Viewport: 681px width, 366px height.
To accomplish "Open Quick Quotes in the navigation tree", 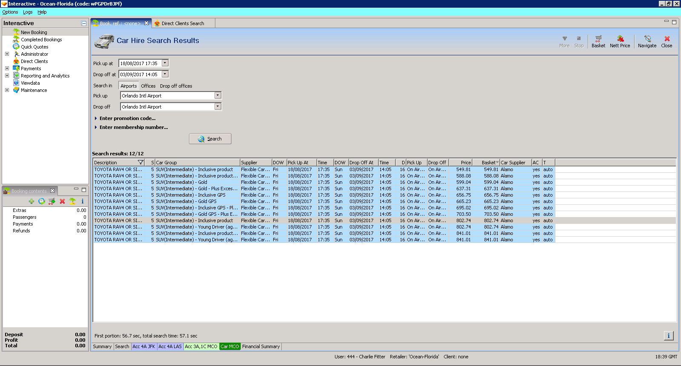I will pyautogui.click(x=34, y=47).
